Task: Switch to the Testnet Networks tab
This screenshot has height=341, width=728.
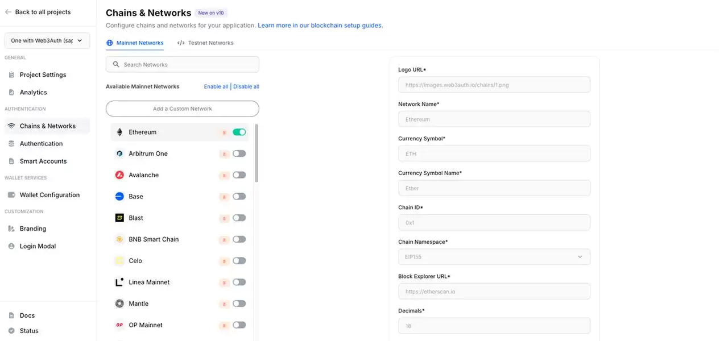Action: tap(211, 42)
